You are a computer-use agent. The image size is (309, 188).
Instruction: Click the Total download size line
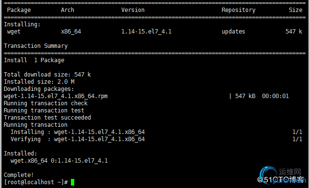tap(47, 75)
